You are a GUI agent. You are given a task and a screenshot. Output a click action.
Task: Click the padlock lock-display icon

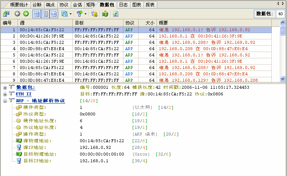[x=94, y=14]
